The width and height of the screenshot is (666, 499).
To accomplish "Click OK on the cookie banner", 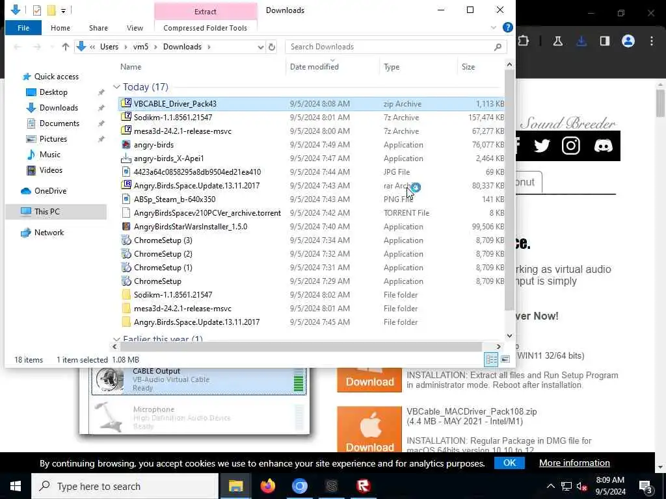I will pos(509,463).
